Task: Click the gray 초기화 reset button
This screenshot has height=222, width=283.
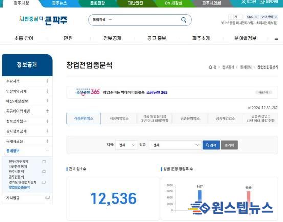Action: click(229, 145)
